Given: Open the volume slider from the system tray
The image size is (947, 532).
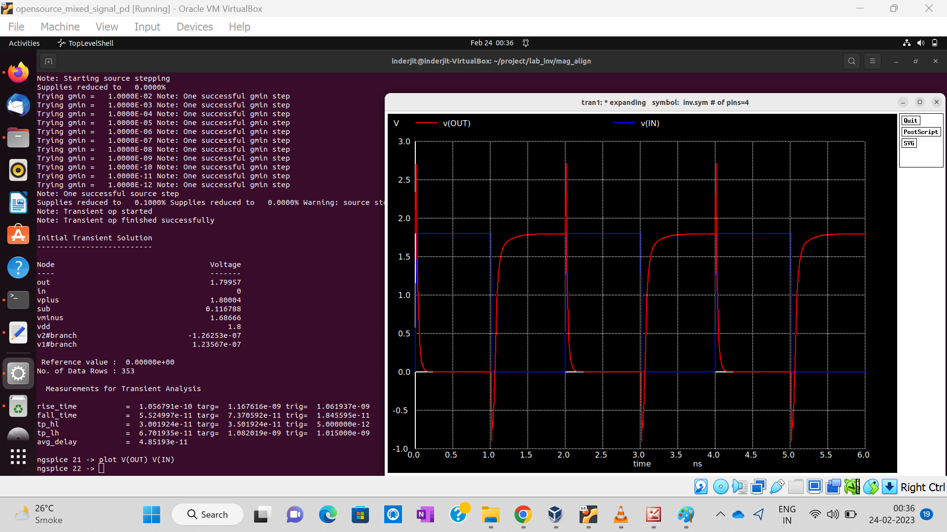Looking at the screenshot, I should (x=833, y=514).
